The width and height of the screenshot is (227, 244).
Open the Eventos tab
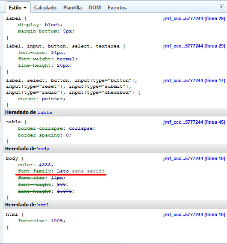(x=117, y=8)
